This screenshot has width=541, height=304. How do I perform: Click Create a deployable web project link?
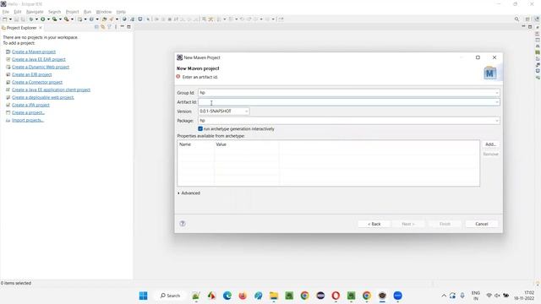[x=43, y=97]
